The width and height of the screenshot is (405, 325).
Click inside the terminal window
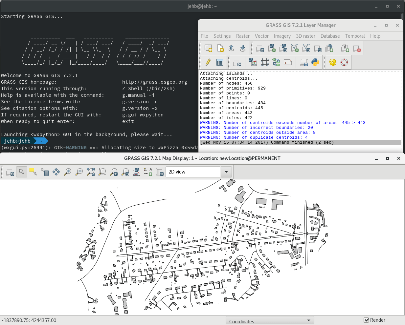click(99, 98)
